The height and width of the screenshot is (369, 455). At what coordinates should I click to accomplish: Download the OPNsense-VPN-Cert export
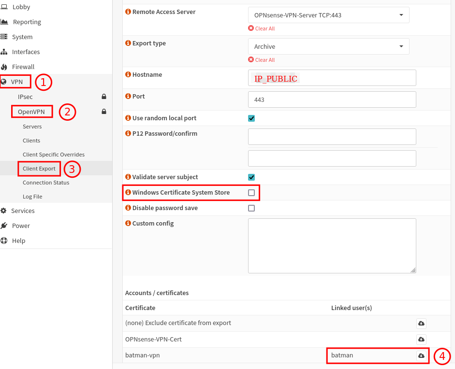[x=421, y=339]
